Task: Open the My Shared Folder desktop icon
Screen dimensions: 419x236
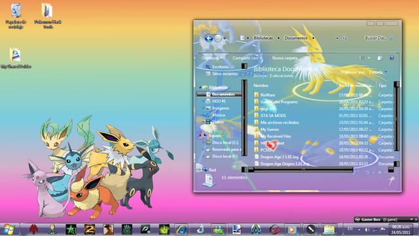Action: 16,58
